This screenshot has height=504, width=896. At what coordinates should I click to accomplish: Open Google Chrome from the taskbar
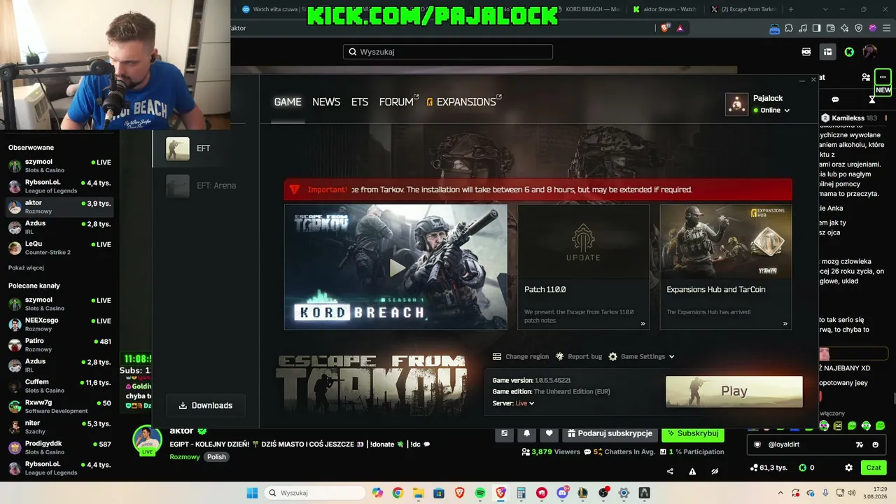tap(398, 493)
